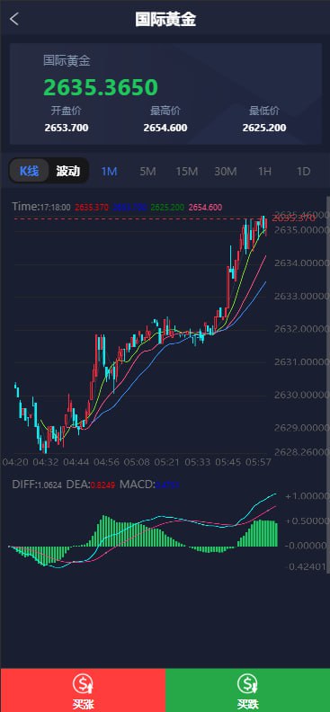Switch to K线 chart mode
The height and width of the screenshot is (712, 330).
click(29, 171)
